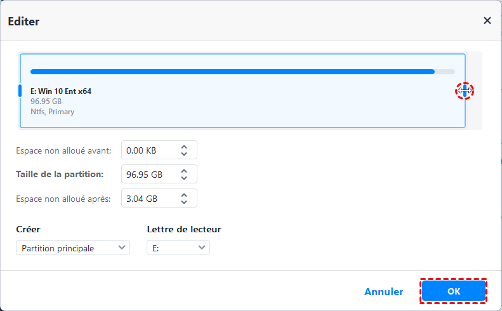Click the Annuler link

click(x=383, y=292)
